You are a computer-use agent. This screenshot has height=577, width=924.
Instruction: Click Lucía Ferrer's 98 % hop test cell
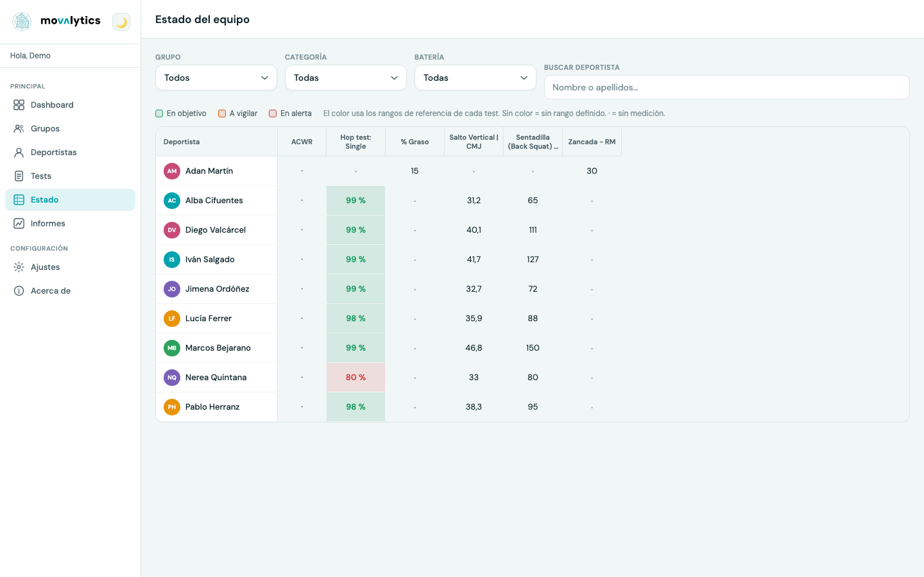pyautogui.click(x=356, y=319)
